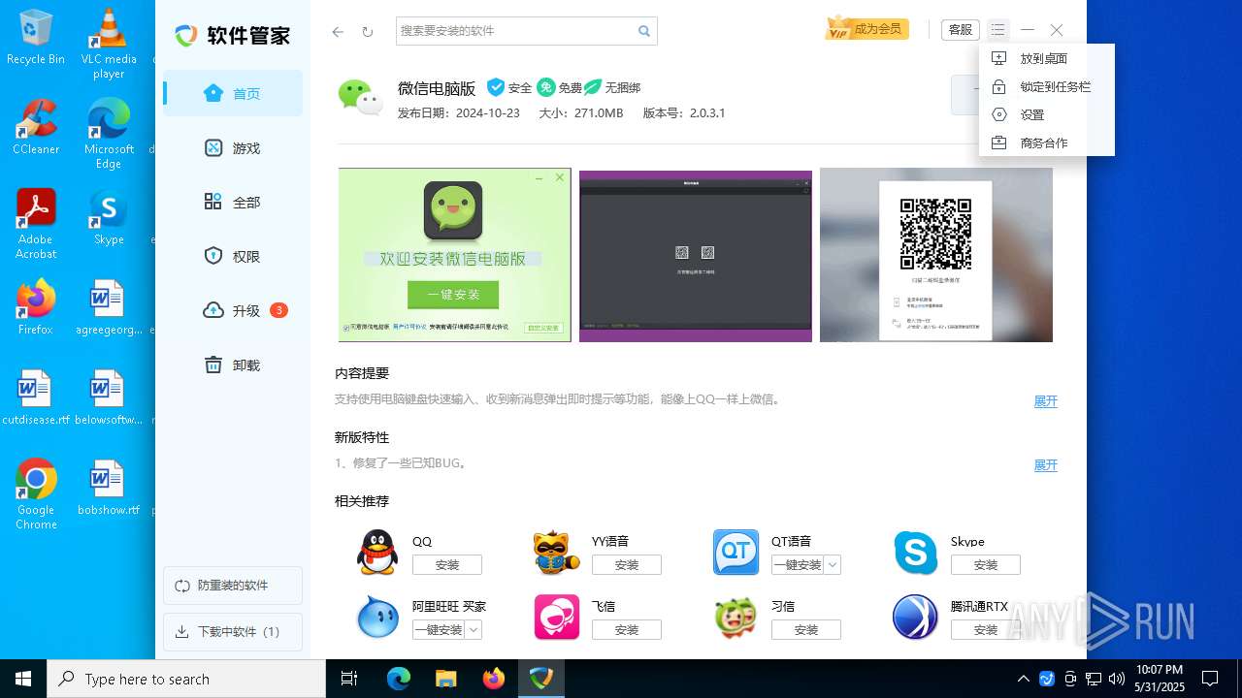
Task: Click the Windows Start button
Action: pyautogui.click(x=23, y=679)
